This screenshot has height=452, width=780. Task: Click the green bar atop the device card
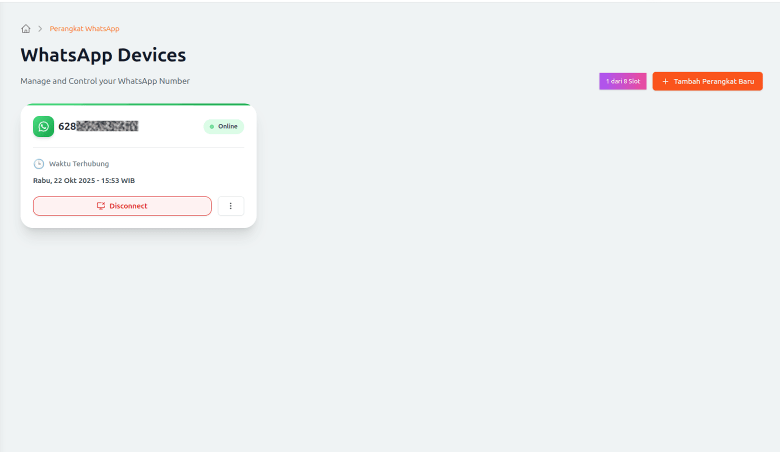(138, 104)
